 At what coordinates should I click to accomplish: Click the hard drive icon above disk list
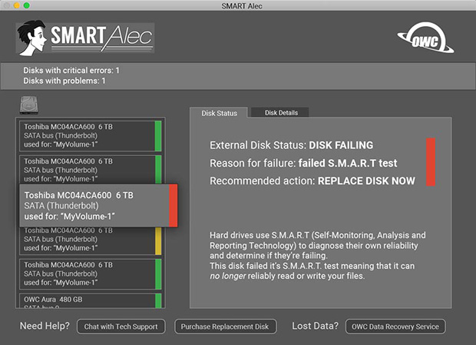[x=29, y=105]
